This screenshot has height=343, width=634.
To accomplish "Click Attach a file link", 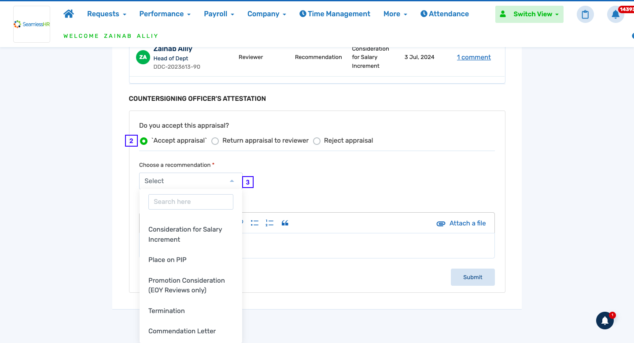I will [x=461, y=223].
